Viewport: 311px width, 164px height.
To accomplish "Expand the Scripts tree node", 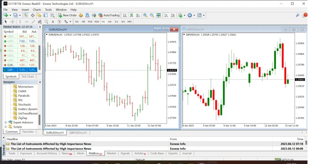I will point(6,127).
